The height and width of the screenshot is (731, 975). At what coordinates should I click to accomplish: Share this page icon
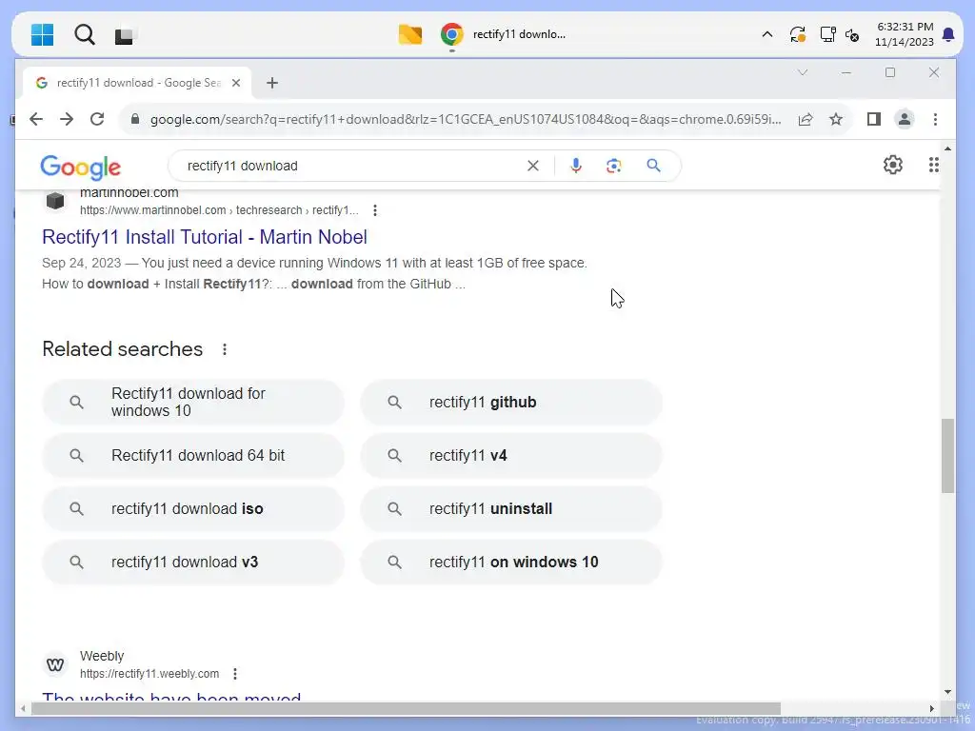click(x=806, y=119)
